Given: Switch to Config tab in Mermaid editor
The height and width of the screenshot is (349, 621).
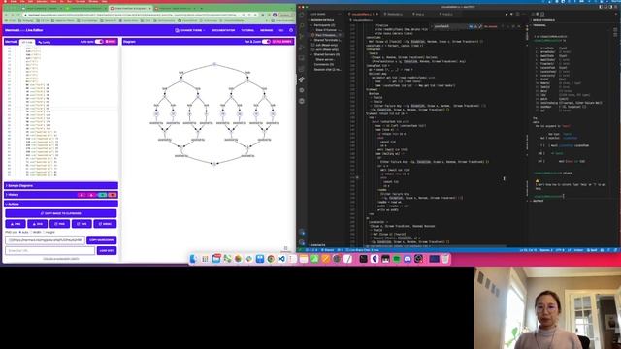Looking at the screenshot, I should tap(45, 42).
